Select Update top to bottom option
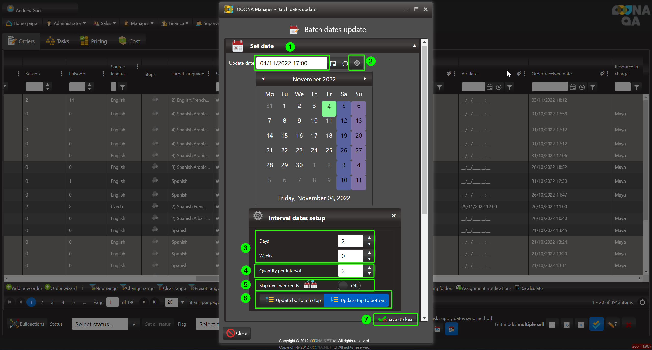This screenshot has height=350, width=652. 357,300
